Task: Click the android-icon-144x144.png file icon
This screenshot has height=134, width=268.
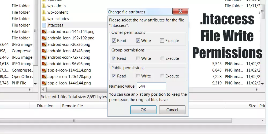Action: 44,32
